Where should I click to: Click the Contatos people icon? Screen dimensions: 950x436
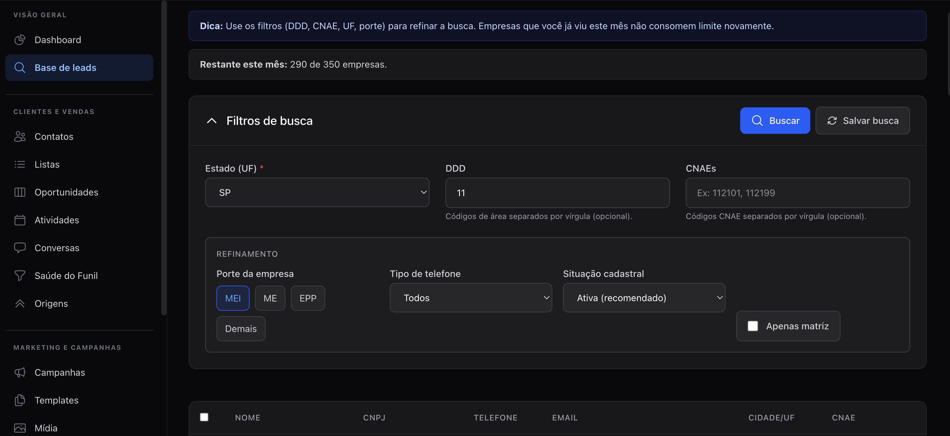[20, 136]
